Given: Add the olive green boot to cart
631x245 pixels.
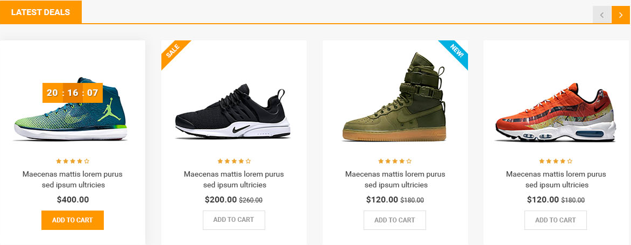Looking at the screenshot, I should pos(395,220).
